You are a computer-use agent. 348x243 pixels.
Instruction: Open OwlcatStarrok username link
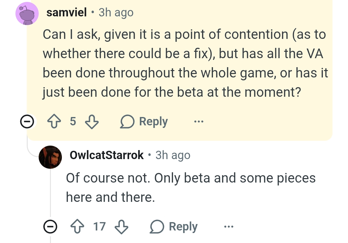point(107,155)
